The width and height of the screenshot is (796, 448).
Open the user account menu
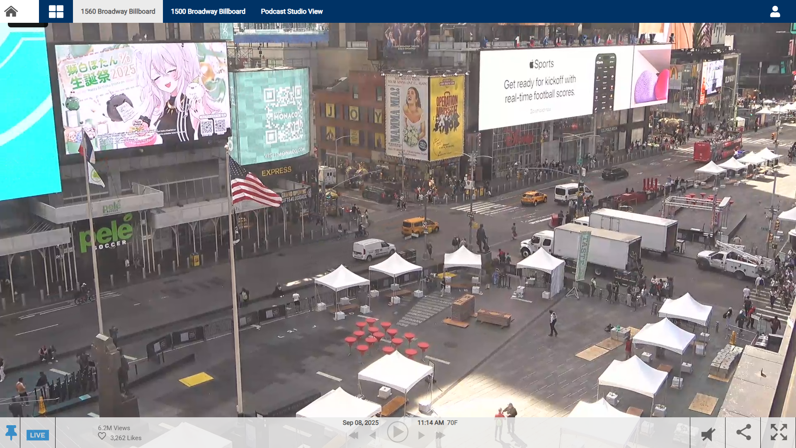coord(775,11)
